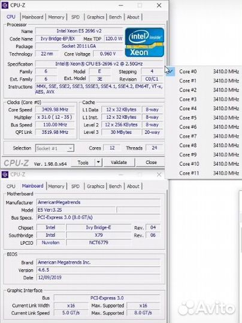This screenshot has width=242, height=323.
Task: Minimize the top CPU-Z window
Action: tap(121, 5)
